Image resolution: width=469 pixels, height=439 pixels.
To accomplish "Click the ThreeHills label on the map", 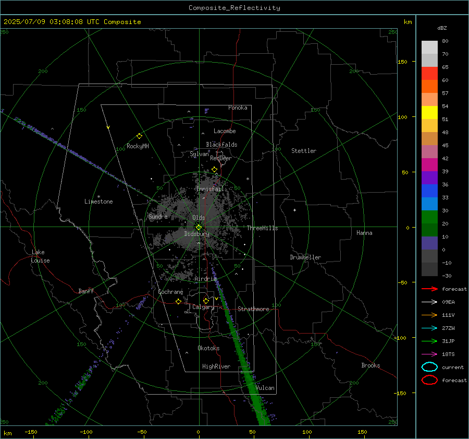I will (262, 228).
